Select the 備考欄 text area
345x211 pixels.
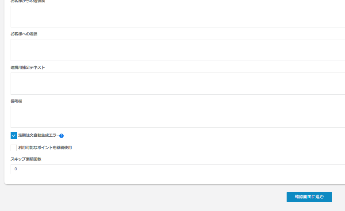click(177, 117)
